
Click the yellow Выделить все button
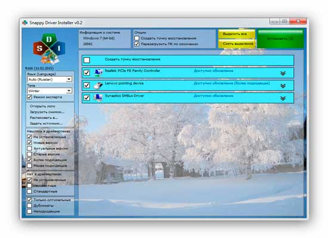[x=237, y=34]
